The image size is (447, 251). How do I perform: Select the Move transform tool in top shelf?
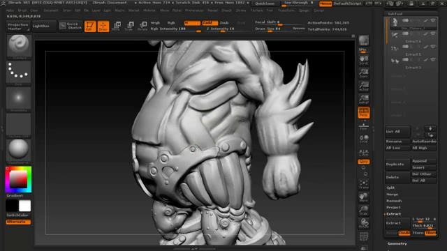click(x=117, y=26)
